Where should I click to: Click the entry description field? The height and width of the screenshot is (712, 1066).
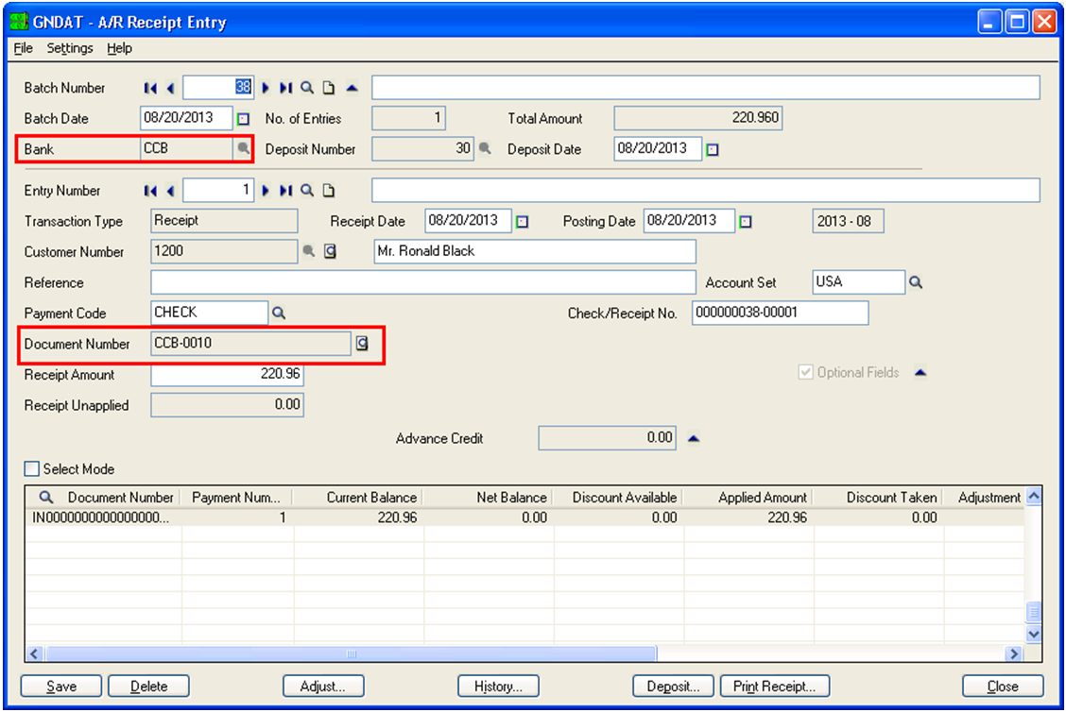[x=706, y=190]
